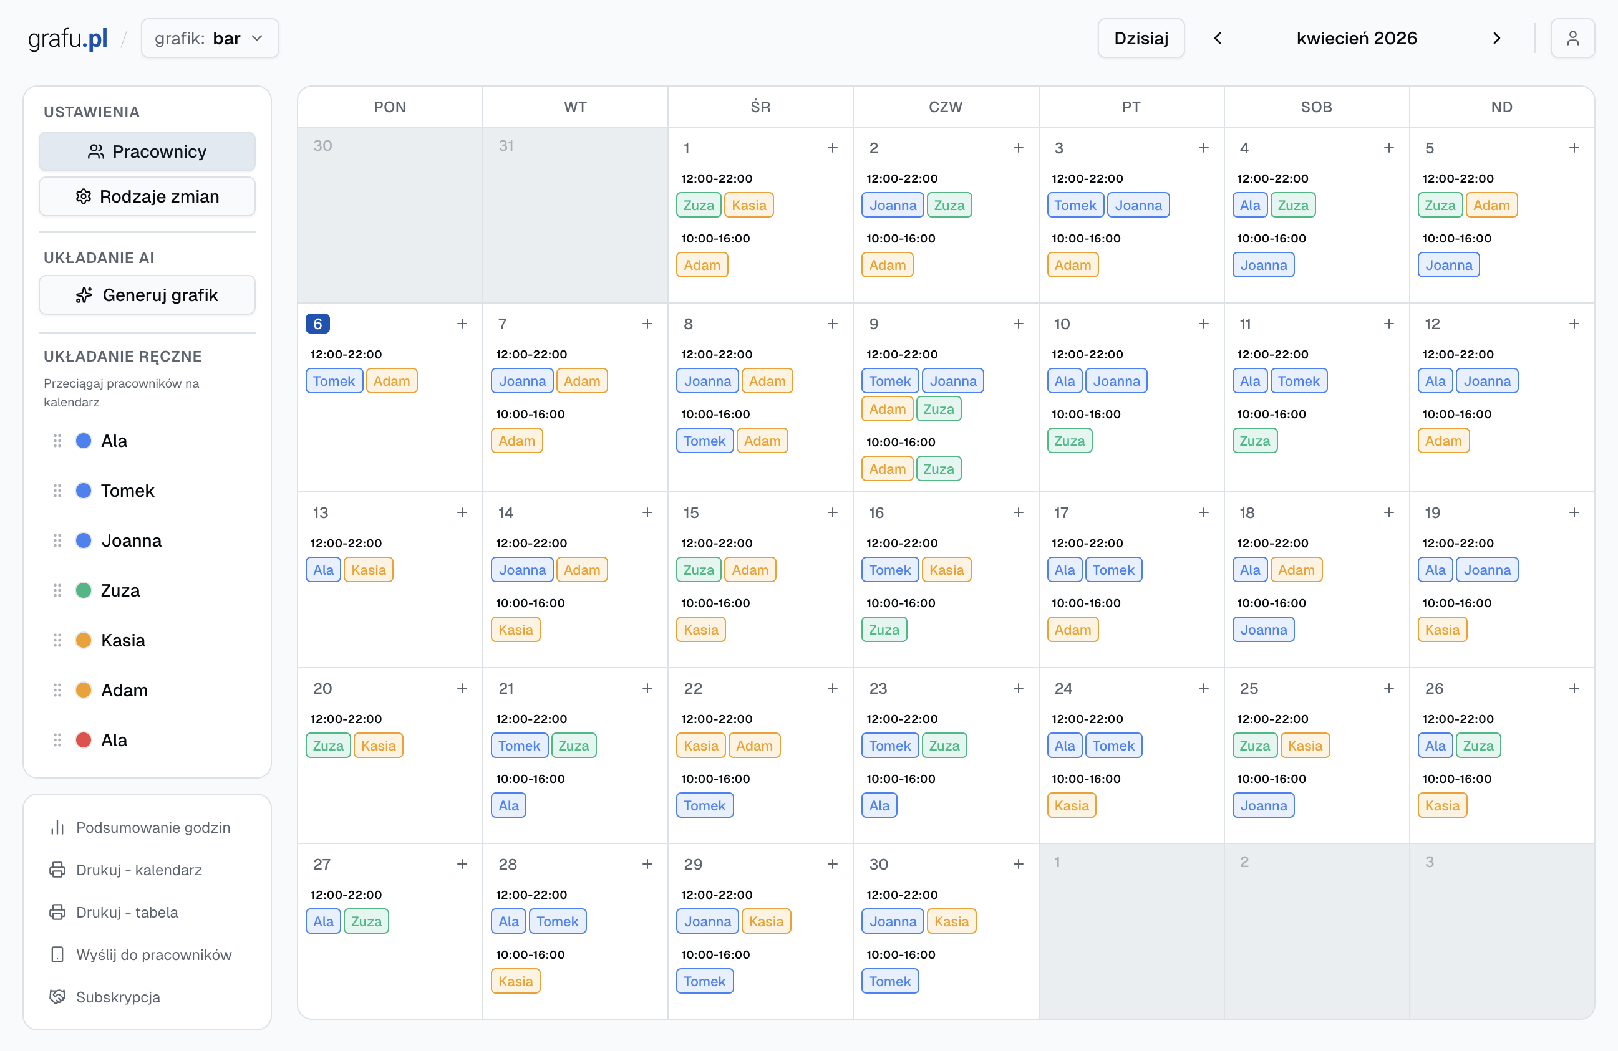This screenshot has width=1618, height=1051.
Task: Click drag handle next to Zuza
Action: (x=57, y=590)
